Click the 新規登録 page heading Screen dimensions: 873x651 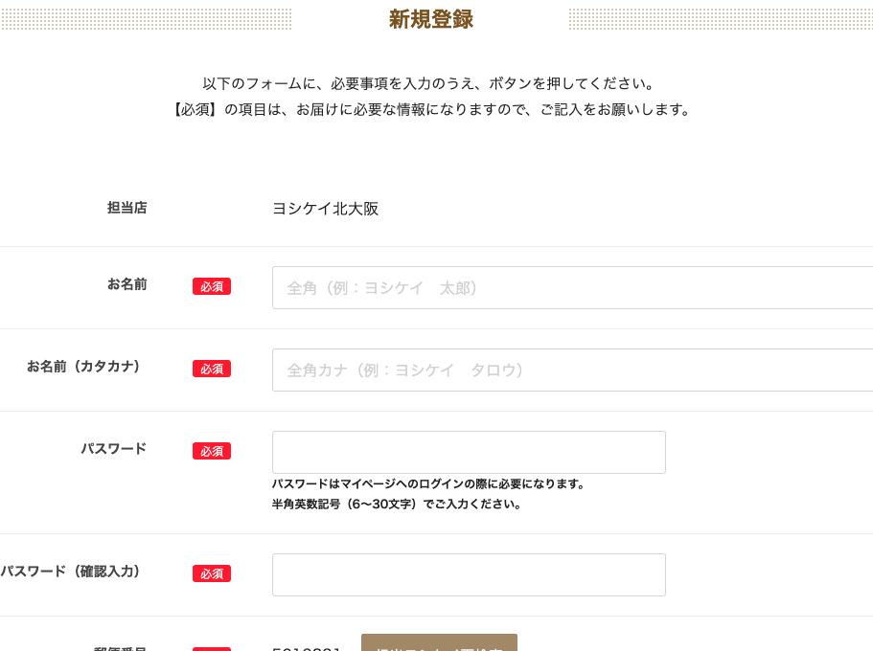tap(430, 19)
